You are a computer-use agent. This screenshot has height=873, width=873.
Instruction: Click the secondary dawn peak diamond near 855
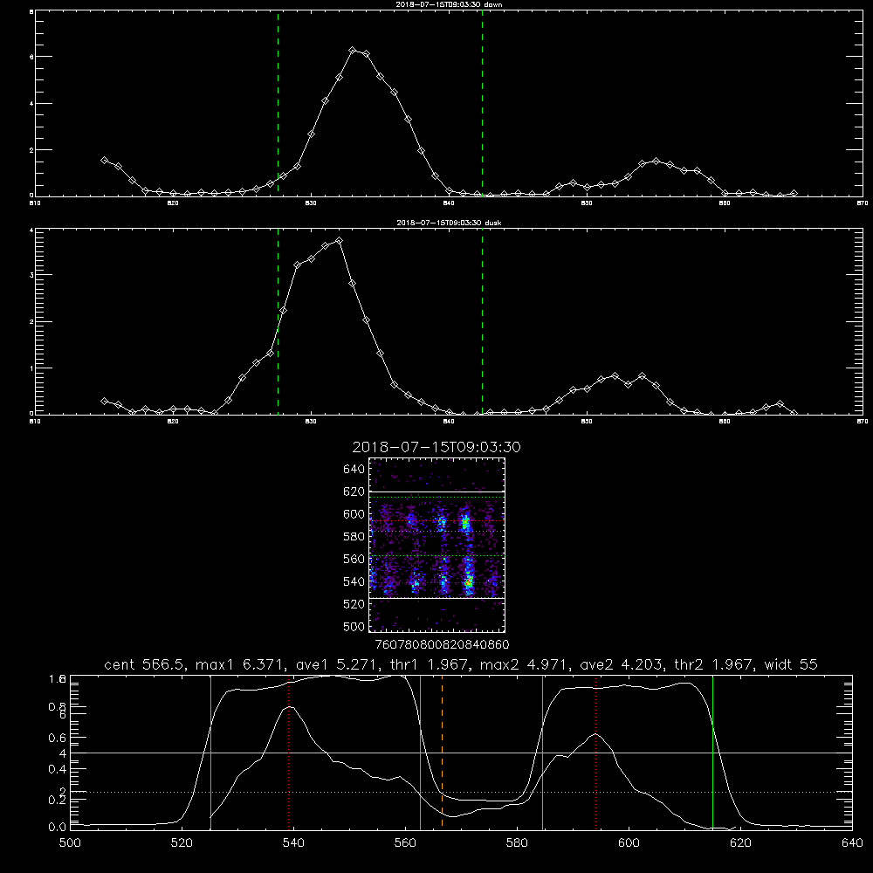[656, 161]
